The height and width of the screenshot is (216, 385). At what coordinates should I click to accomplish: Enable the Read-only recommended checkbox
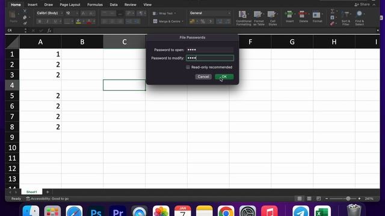tap(188, 67)
